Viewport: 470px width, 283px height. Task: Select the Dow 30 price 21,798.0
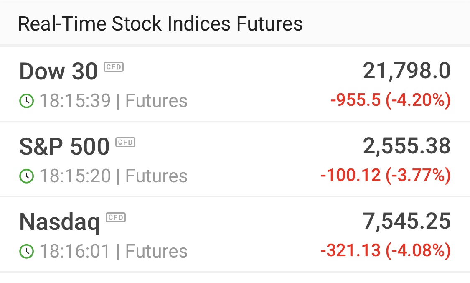tap(407, 71)
